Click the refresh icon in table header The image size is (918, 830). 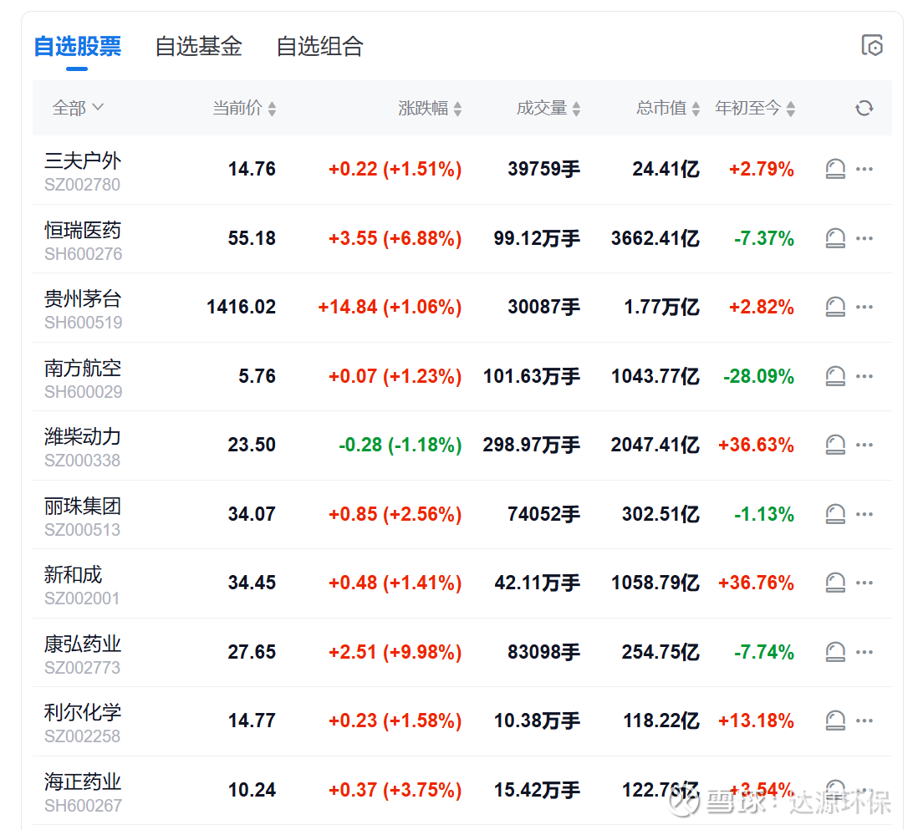[x=864, y=109]
